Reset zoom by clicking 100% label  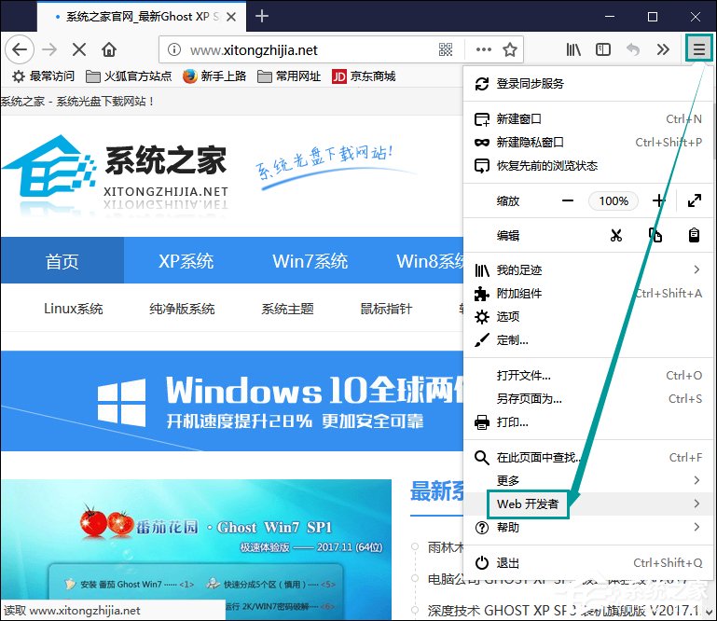614,200
